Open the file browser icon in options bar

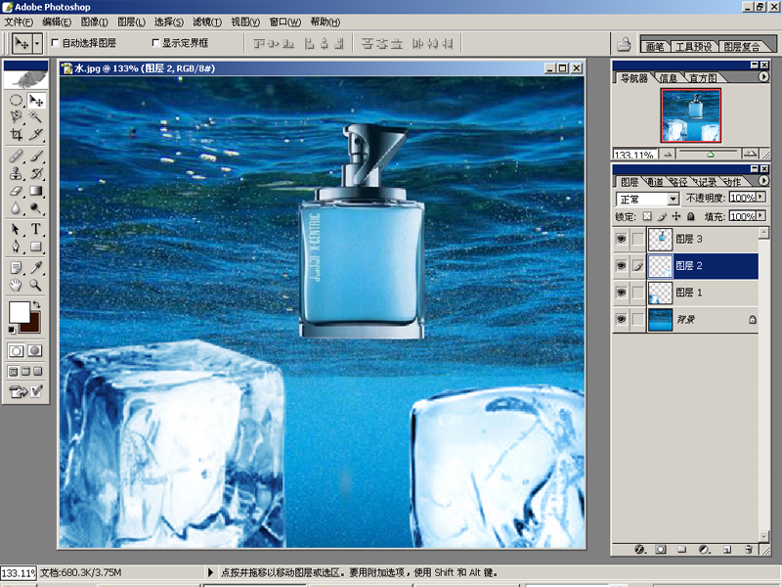coord(624,44)
